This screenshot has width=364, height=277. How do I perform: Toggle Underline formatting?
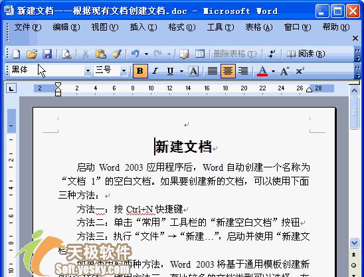(x=171, y=71)
